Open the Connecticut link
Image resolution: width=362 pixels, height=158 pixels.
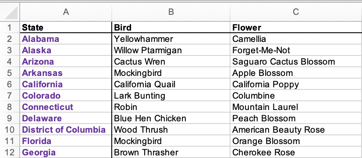tap(48, 107)
